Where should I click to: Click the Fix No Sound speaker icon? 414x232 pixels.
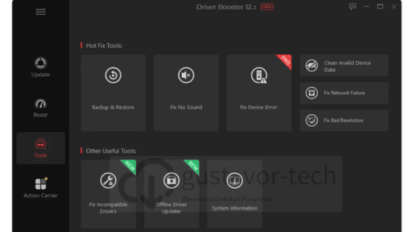pyautogui.click(x=186, y=75)
